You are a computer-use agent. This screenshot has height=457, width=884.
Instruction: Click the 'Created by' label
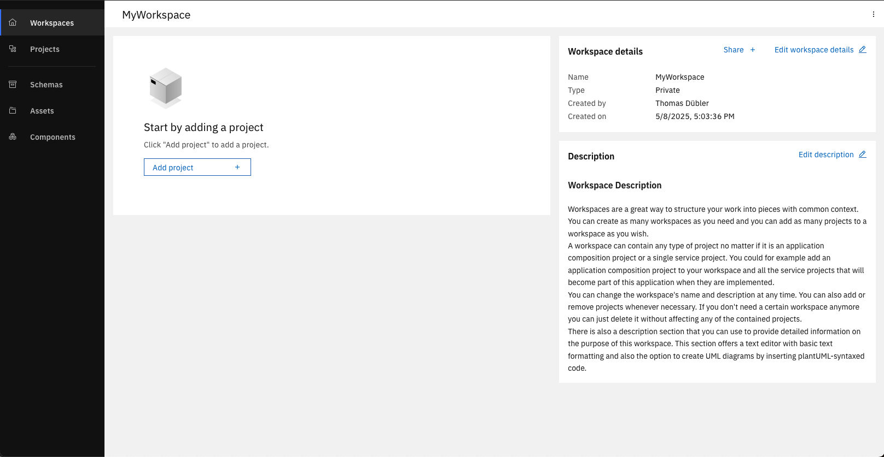point(587,103)
